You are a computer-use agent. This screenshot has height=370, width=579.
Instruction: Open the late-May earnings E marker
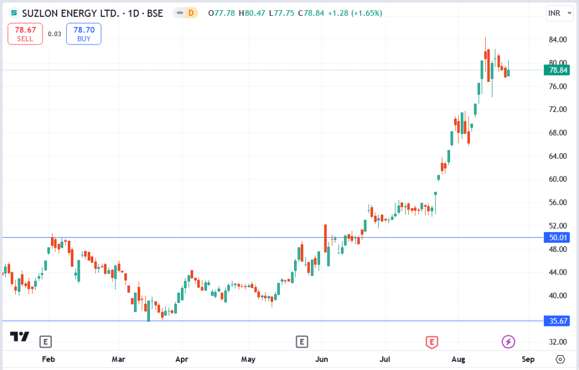tap(302, 342)
